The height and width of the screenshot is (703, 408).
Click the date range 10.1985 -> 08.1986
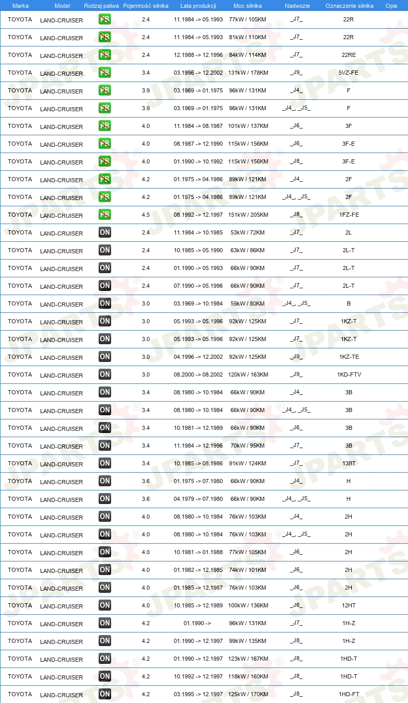click(x=198, y=463)
